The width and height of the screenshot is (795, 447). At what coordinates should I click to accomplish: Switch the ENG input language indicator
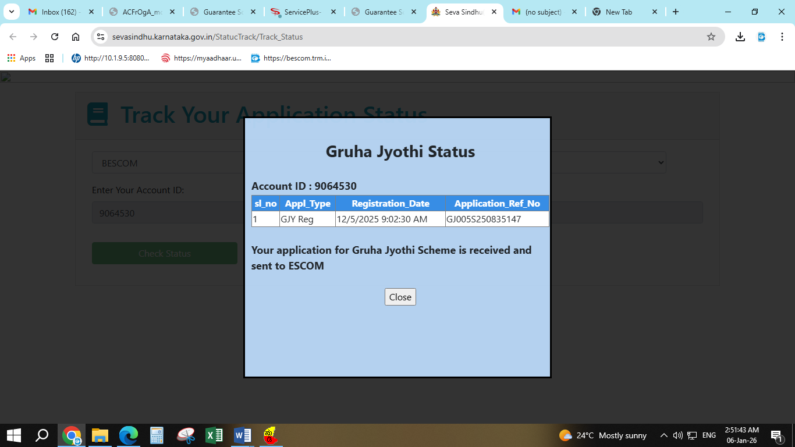pyautogui.click(x=709, y=435)
